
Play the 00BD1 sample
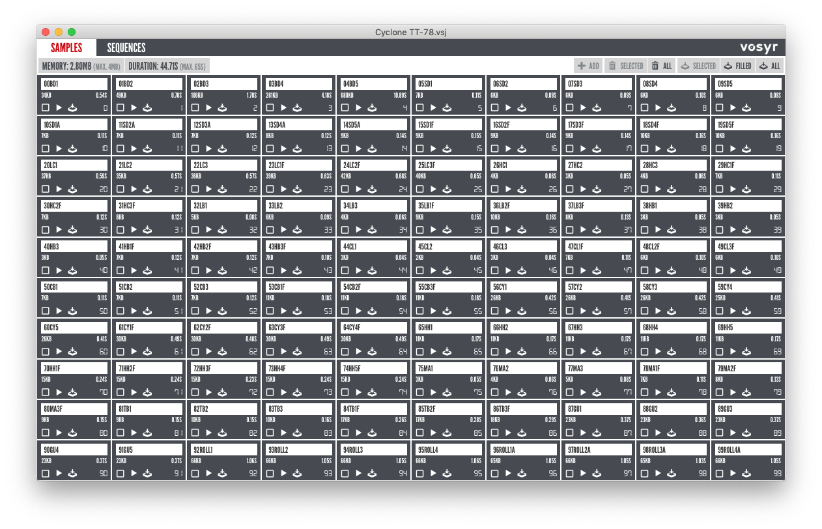coord(59,108)
